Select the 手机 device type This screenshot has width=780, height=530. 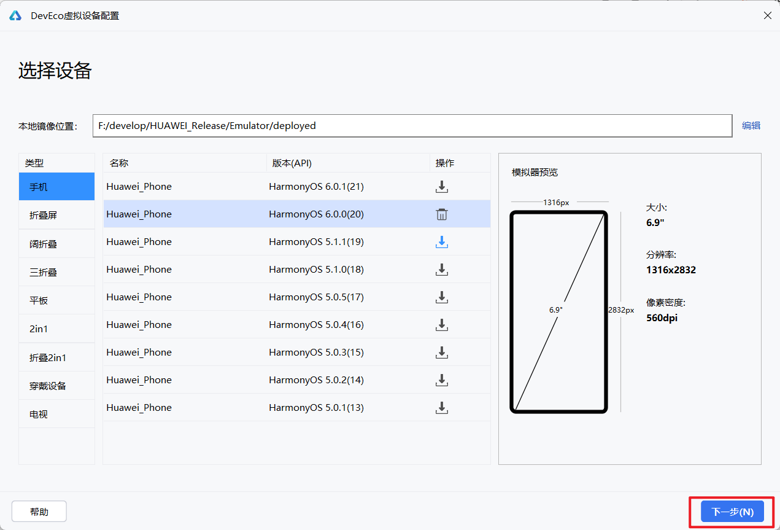(x=56, y=187)
